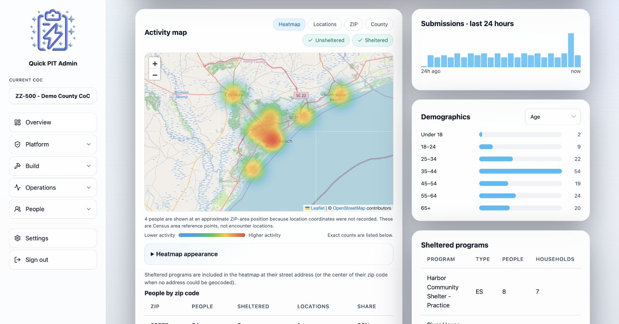
Task: Open the Leaflet attribution link
Action: coord(318,208)
